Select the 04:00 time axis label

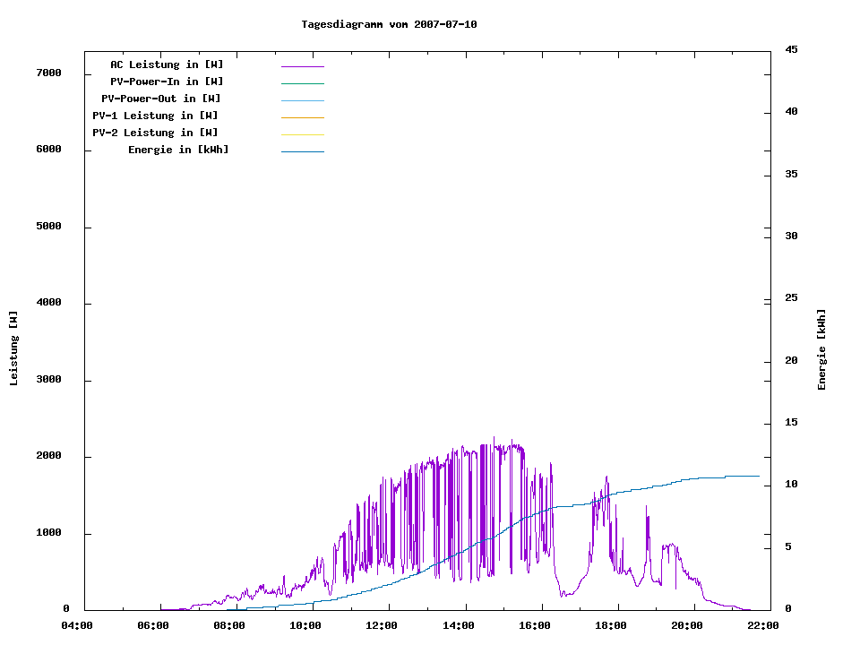tap(76, 625)
